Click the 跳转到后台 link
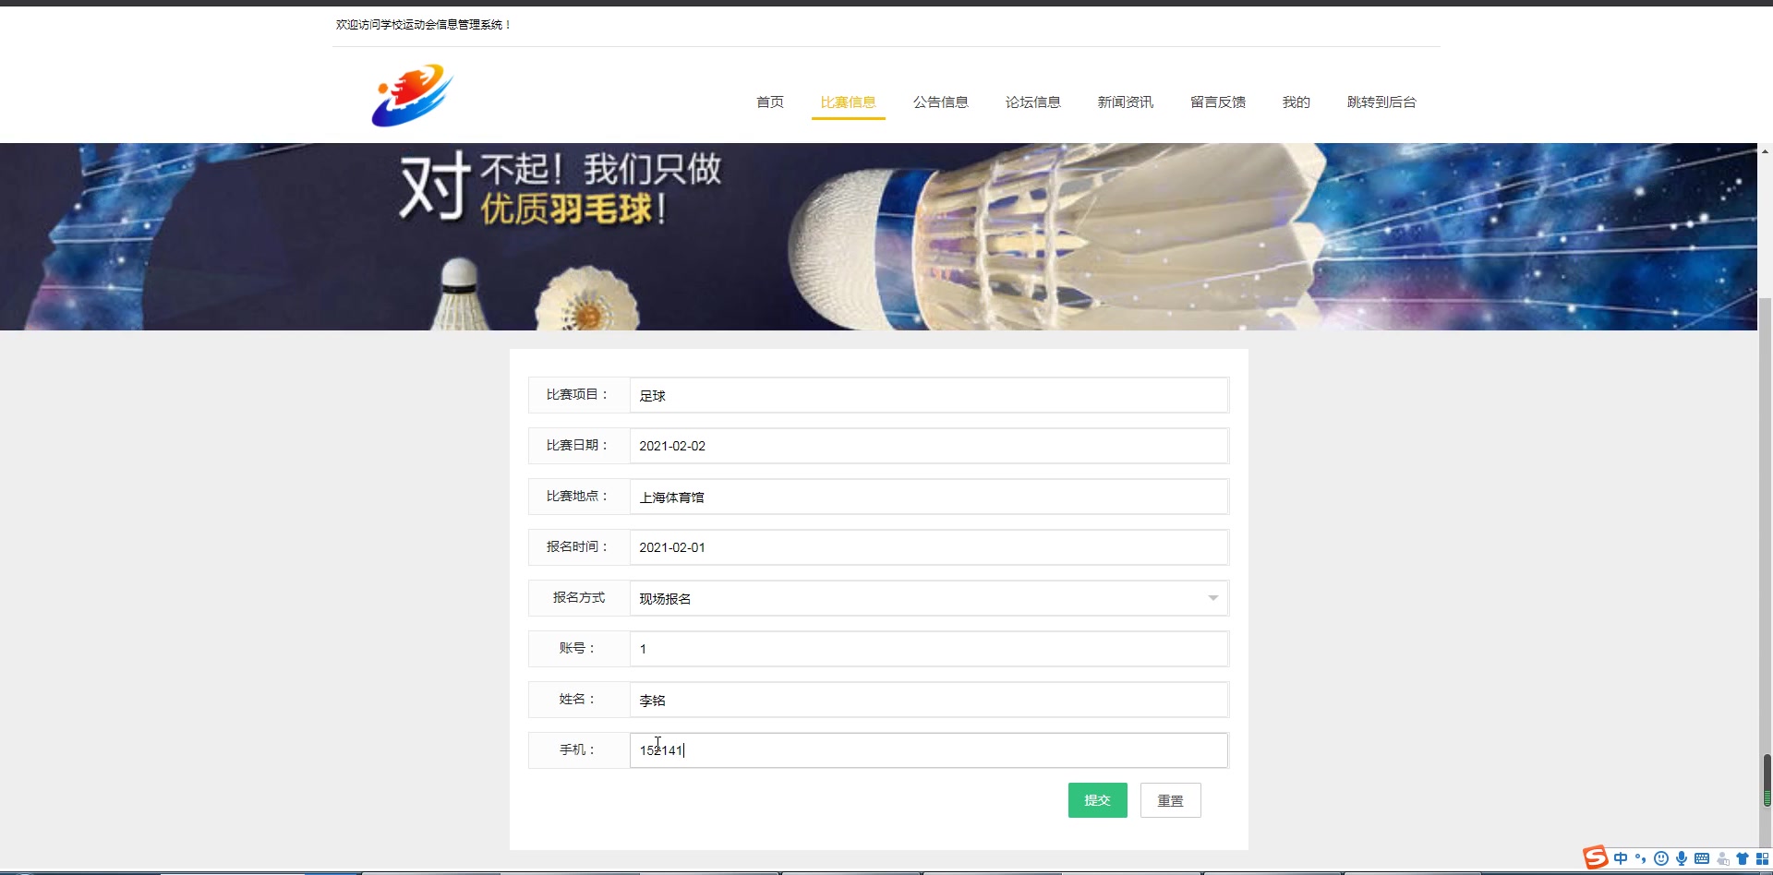Viewport: 1773px width, 875px height. [x=1381, y=102]
